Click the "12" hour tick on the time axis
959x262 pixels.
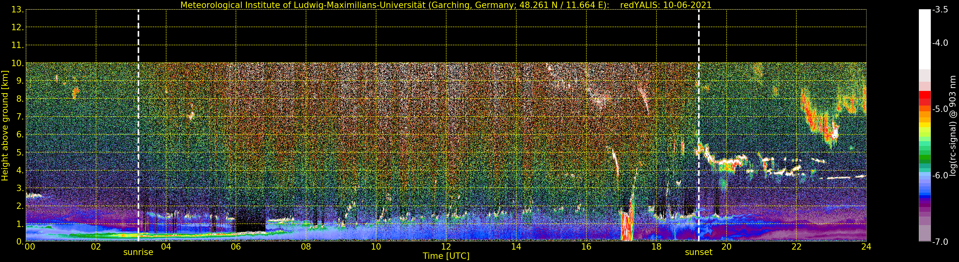tap(446, 247)
